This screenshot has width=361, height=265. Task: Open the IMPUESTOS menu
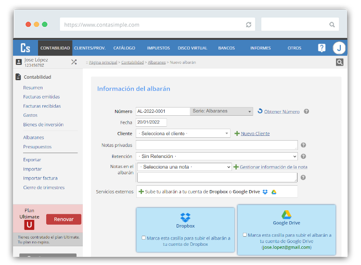(x=158, y=48)
